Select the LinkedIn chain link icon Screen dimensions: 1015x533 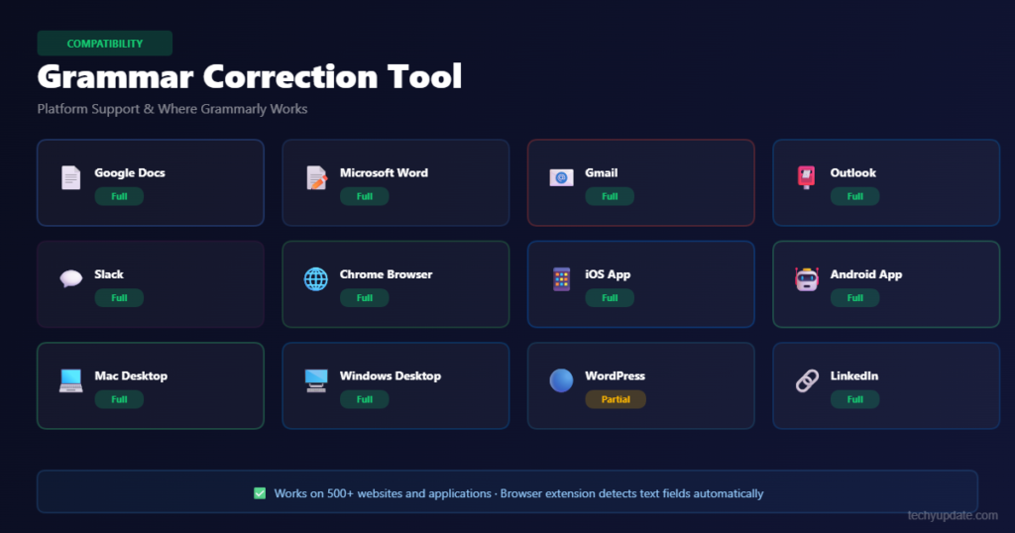807,380
